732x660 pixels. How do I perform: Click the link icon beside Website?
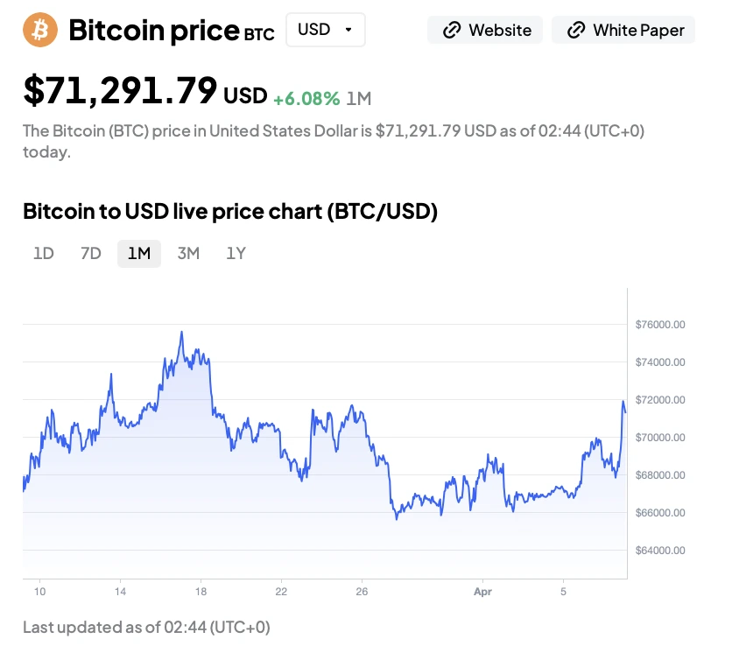point(452,31)
